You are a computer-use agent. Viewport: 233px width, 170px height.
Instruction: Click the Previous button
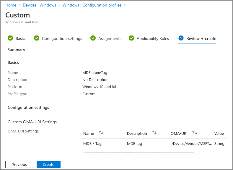19,164
